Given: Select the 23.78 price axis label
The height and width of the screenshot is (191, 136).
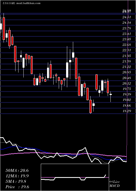Looking at the screenshot, I should point(127,28).
